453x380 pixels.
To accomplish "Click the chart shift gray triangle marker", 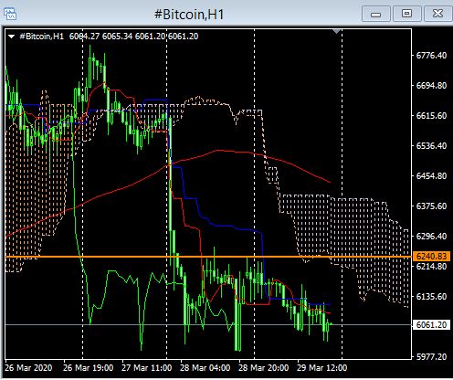I will 336,31.
